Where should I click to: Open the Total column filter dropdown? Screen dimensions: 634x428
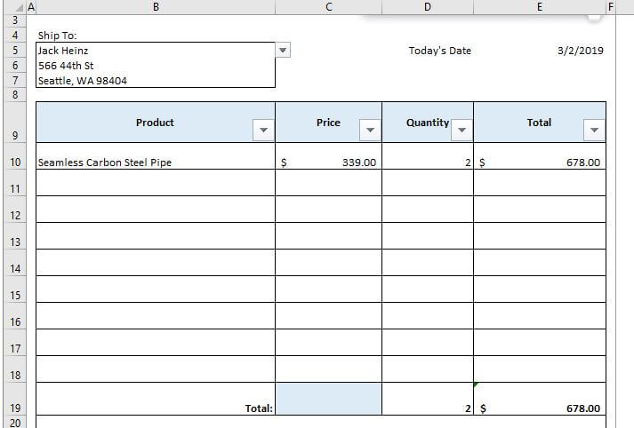(594, 131)
